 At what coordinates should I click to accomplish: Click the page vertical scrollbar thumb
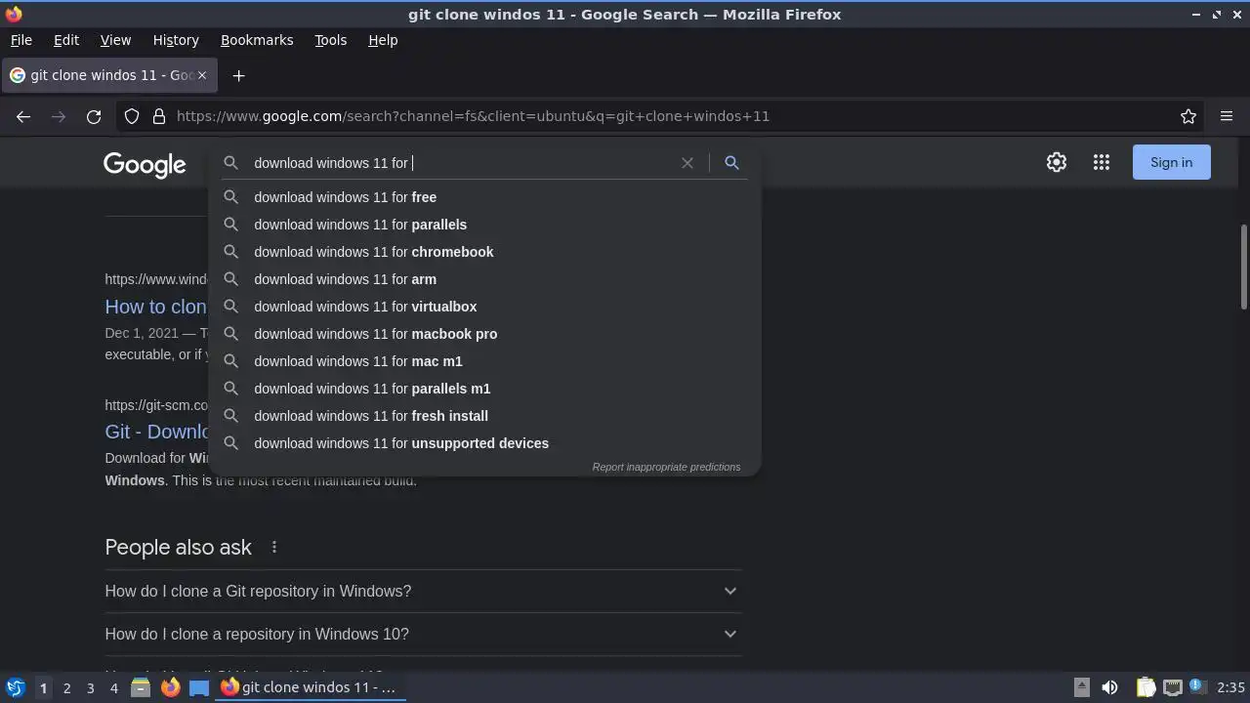click(1244, 268)
